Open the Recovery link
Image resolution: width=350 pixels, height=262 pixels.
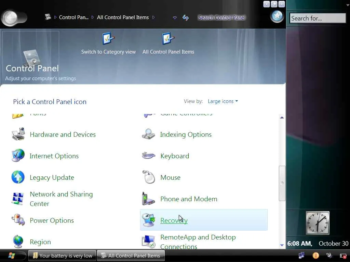point(174,221)
